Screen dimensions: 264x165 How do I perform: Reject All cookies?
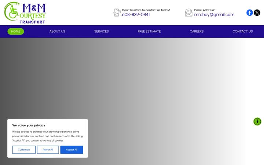click(x=48, y=150)
